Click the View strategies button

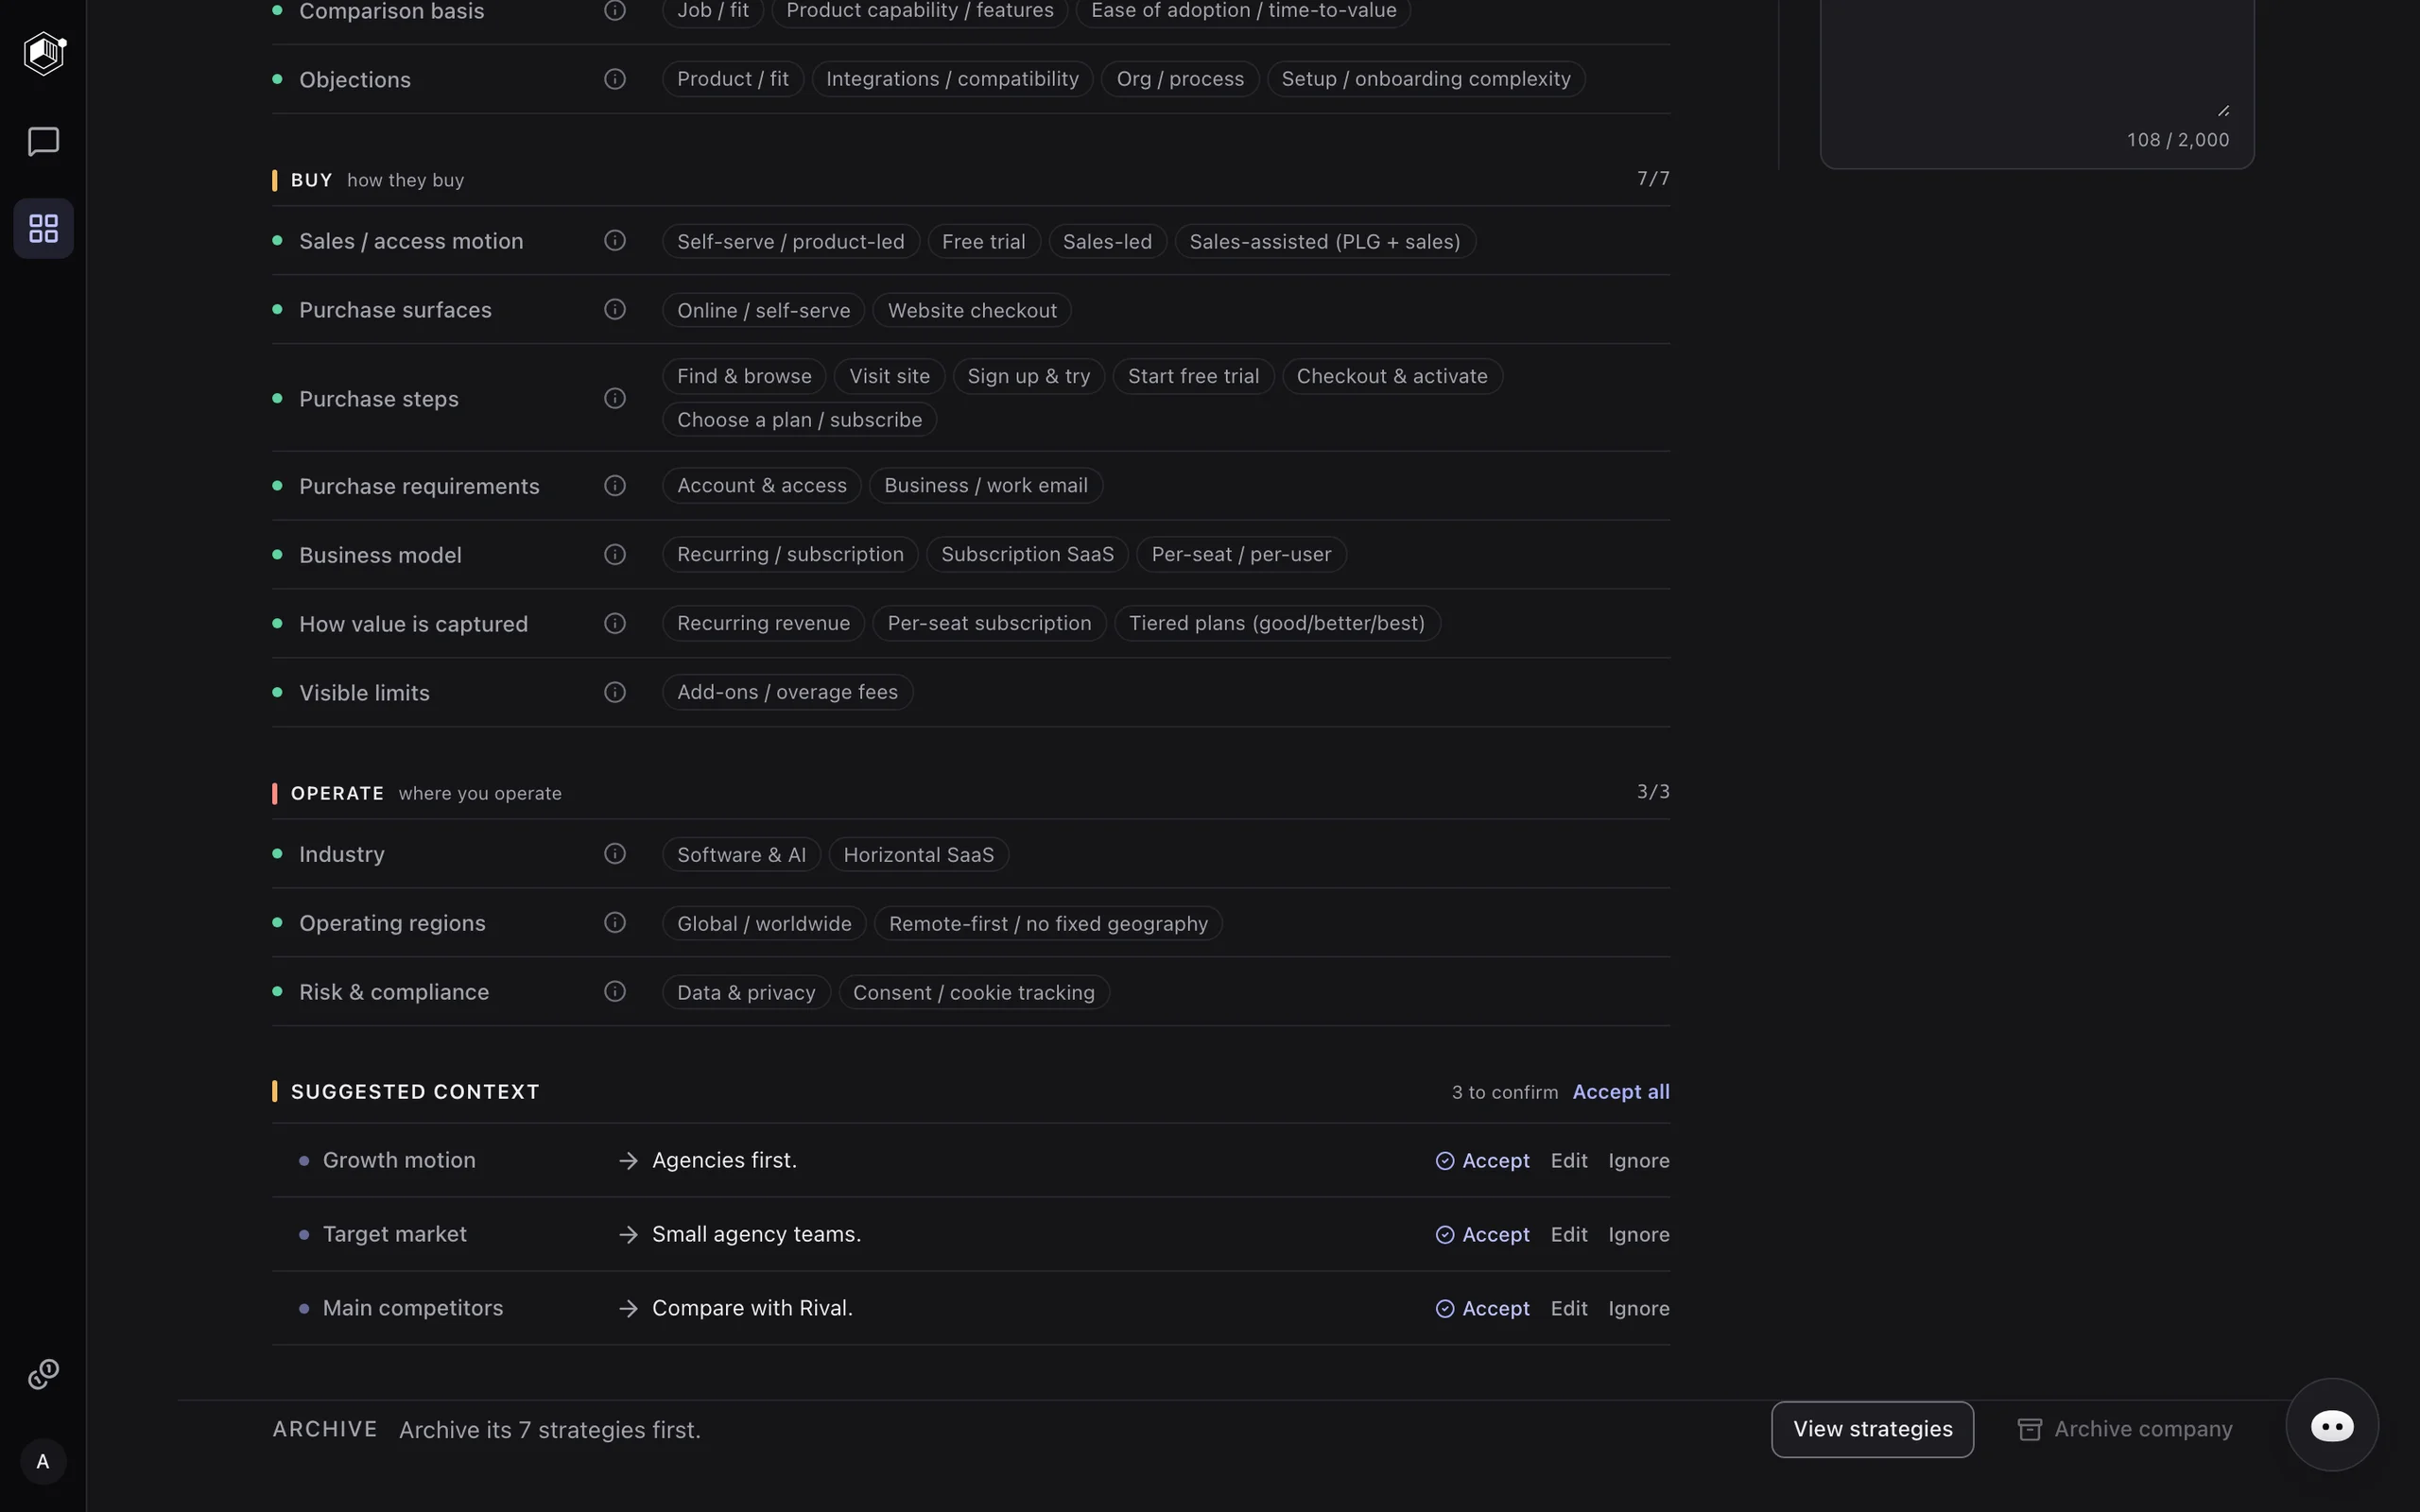coord(1872,1430)
